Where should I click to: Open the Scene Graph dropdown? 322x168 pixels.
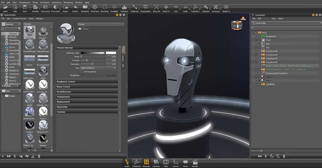(x=287, y=23)
